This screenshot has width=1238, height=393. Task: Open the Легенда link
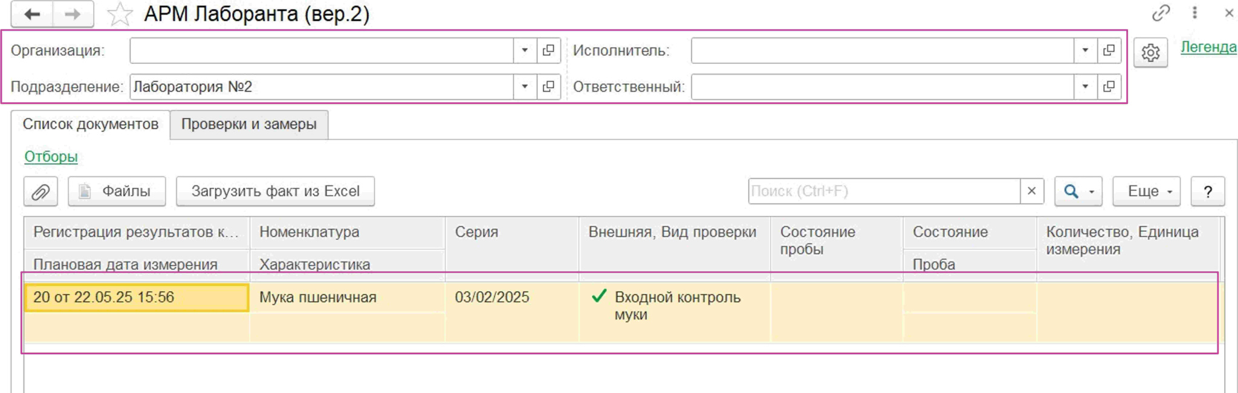point(1208,46)
